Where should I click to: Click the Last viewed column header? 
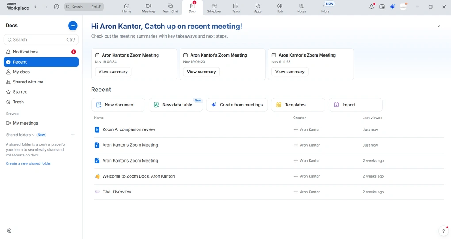[x=372, y=118]
